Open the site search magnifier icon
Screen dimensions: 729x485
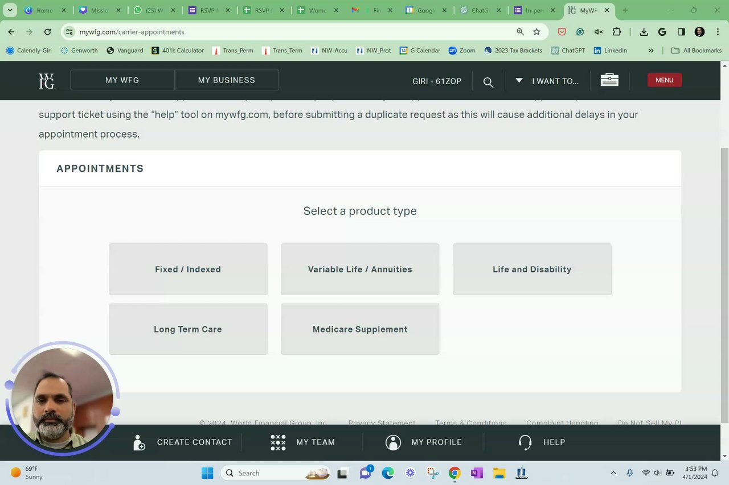[488, 82]
